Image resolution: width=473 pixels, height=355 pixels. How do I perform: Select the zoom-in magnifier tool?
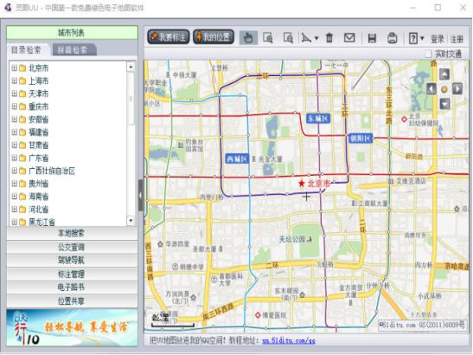268,38
